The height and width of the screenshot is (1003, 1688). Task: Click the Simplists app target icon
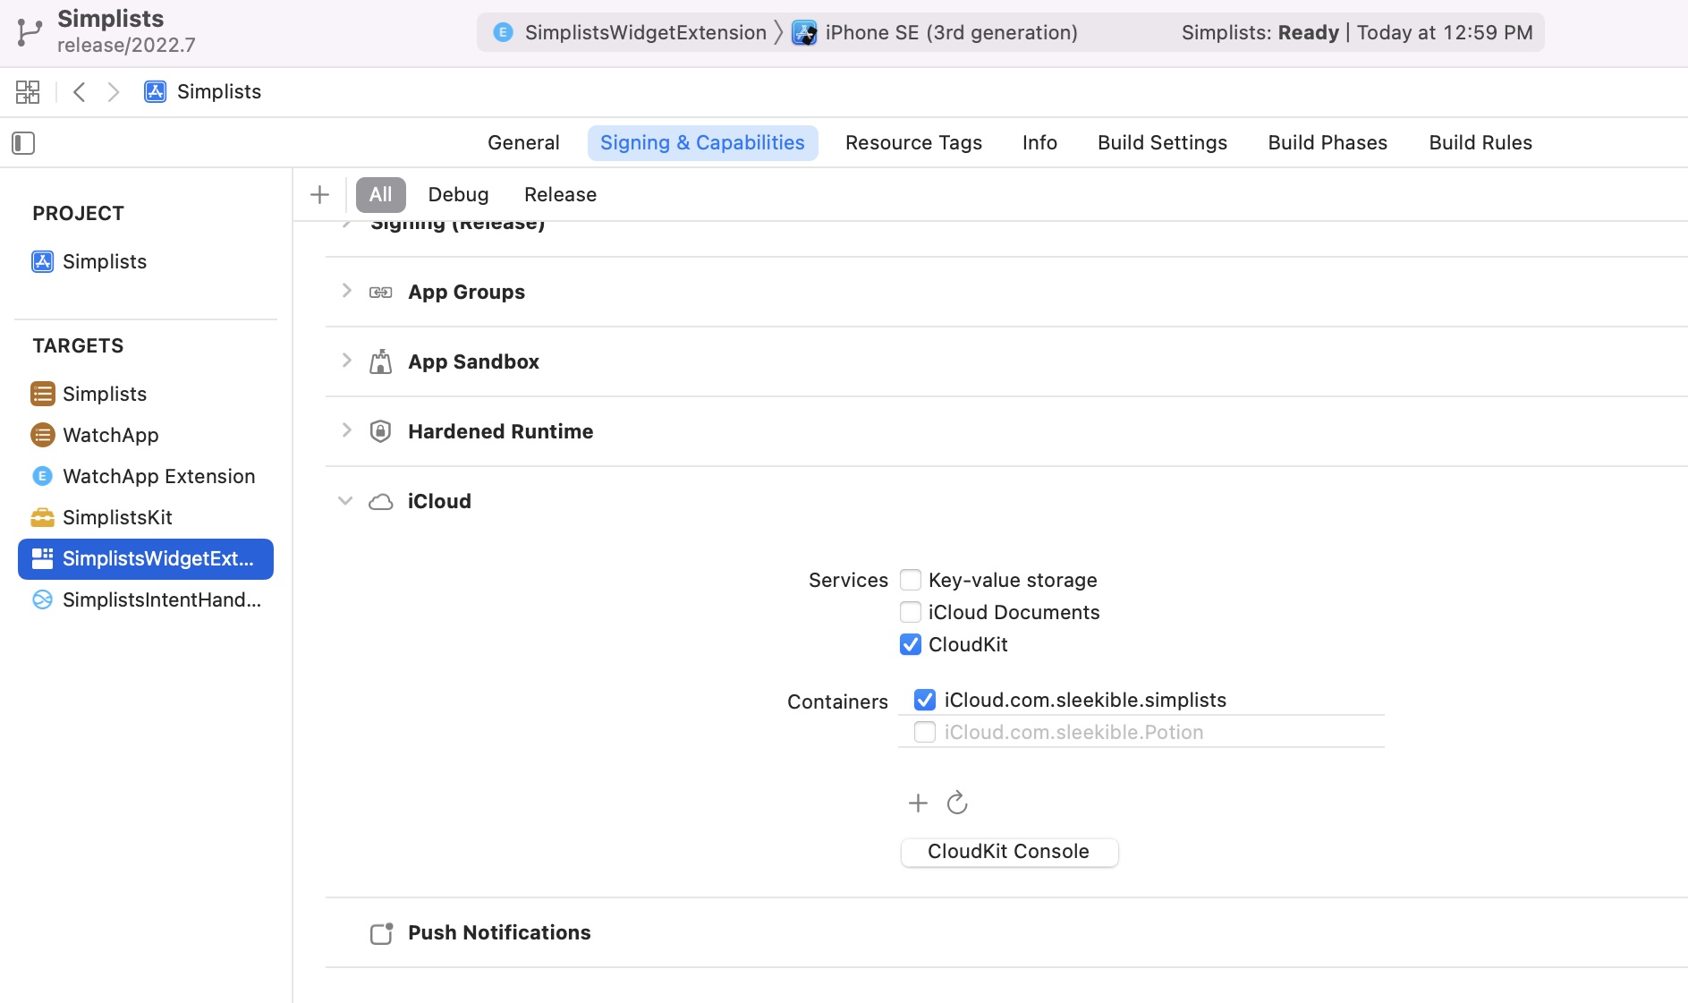[43, 394]
